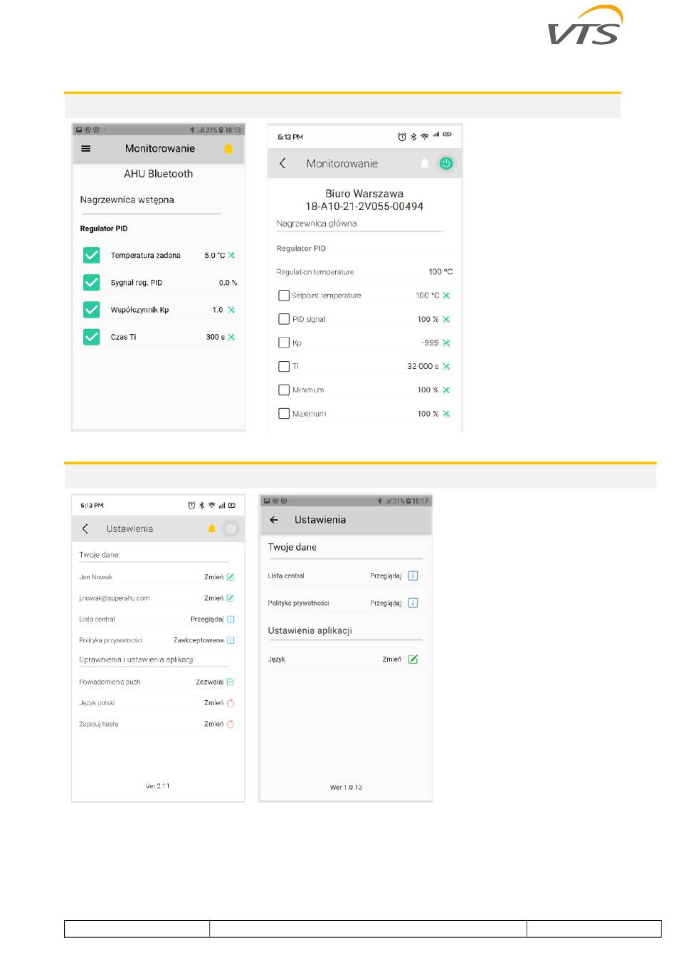This screenshot has height=975, width=676.
Task: Tap edit icon beside Minimum 100 %
Action: (x=446, y=390)
